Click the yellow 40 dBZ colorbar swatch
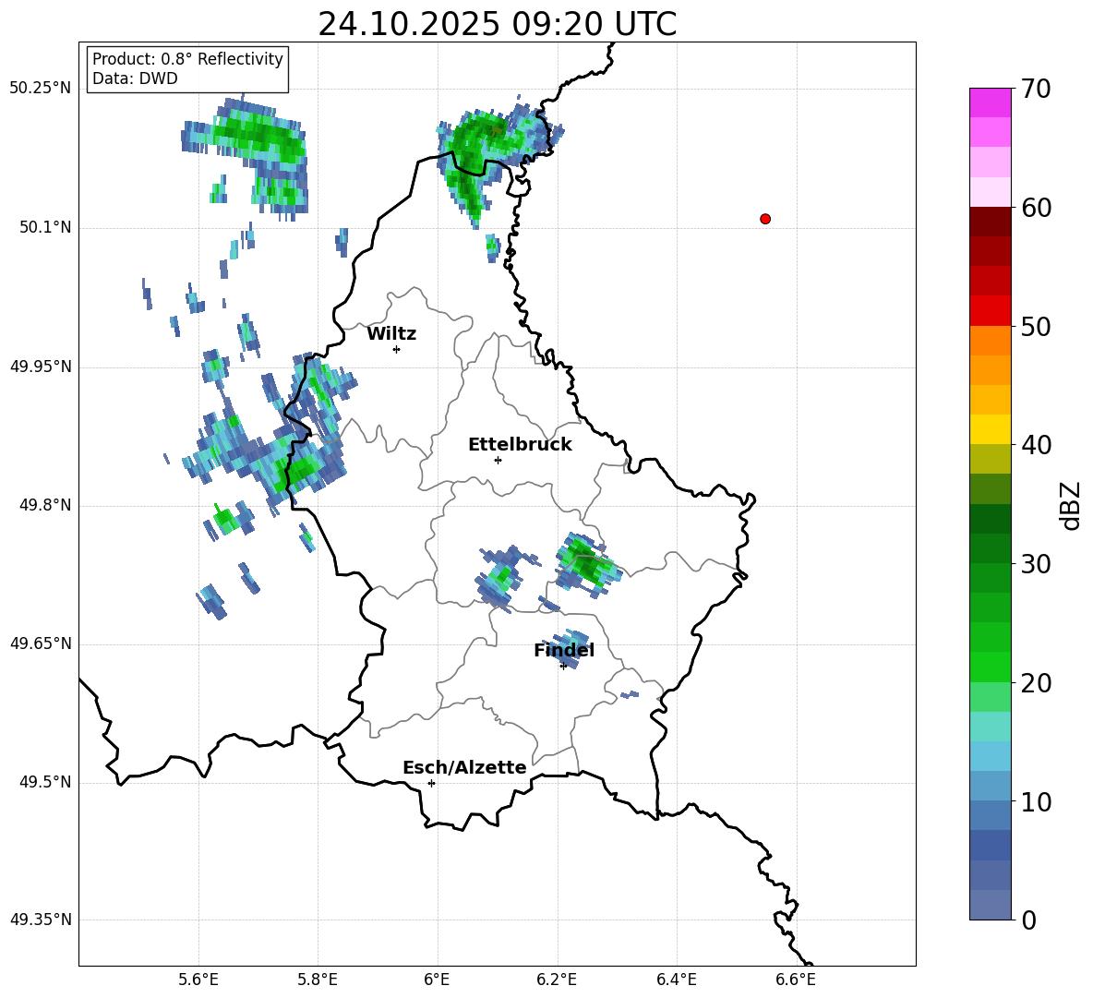 click(x=990, y=429)
